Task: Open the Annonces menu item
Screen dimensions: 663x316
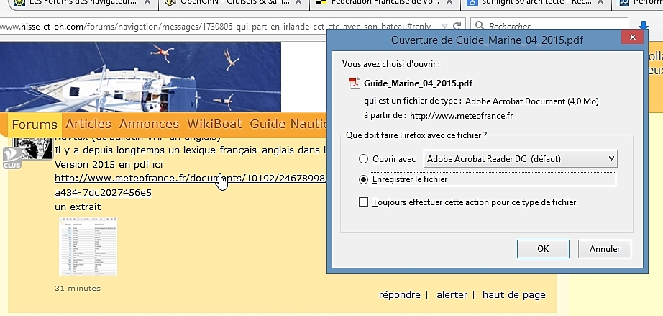Action: (149, 124)
